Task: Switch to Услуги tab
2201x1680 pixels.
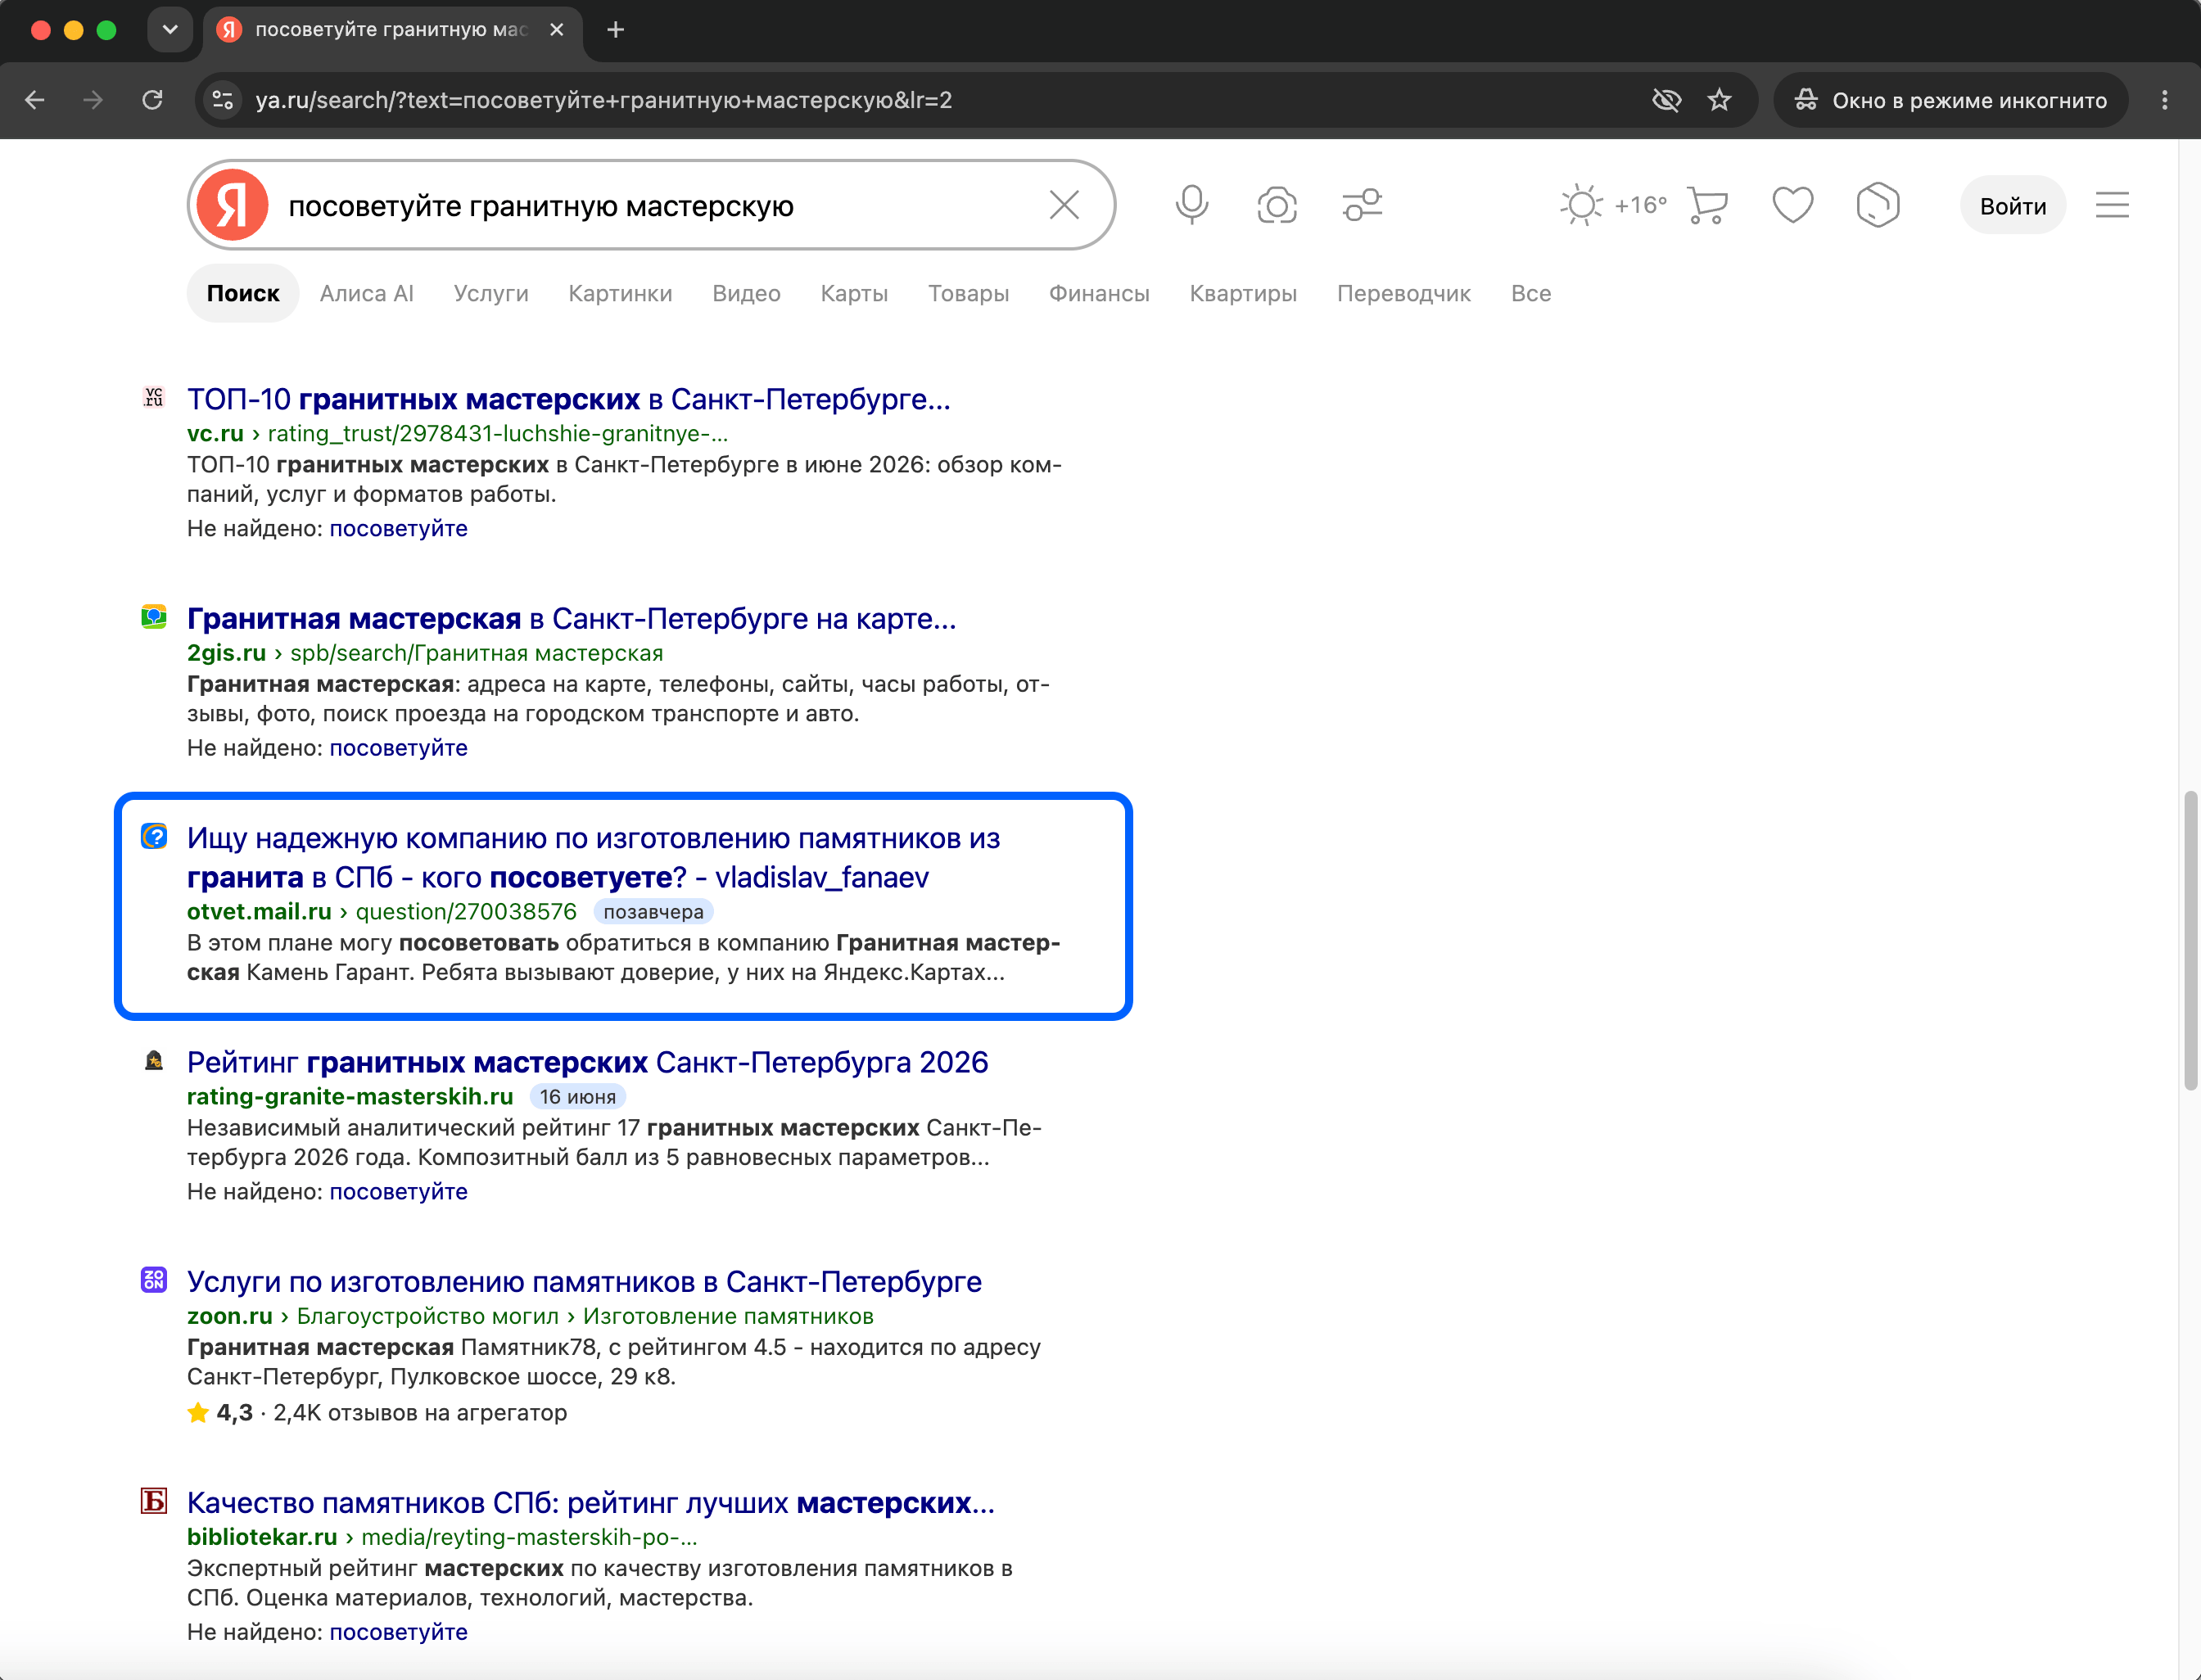Action: (x=491, y=293)
